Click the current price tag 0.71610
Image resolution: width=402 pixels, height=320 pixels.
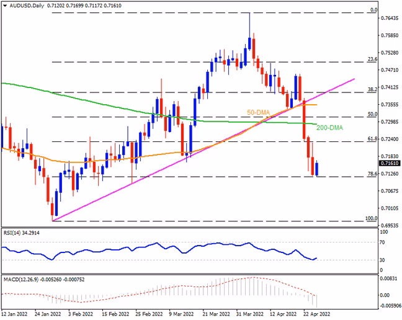click(389, 163)
